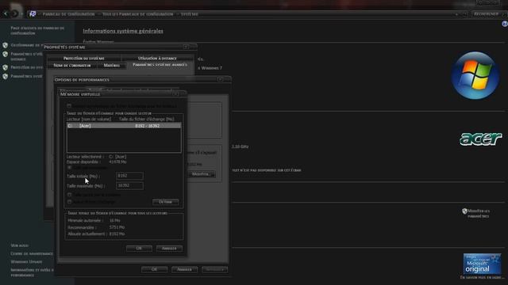Image resolution: width=508 pixels, height=285 pixels.
Task: Click the 5751 Mo Recommandée value
Action: point(117,227)
